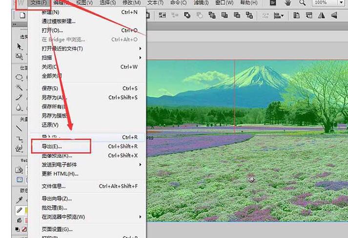Click the New Document toolbar icon
The height and width of the screenshot is (238, 348).
[22, 15]
